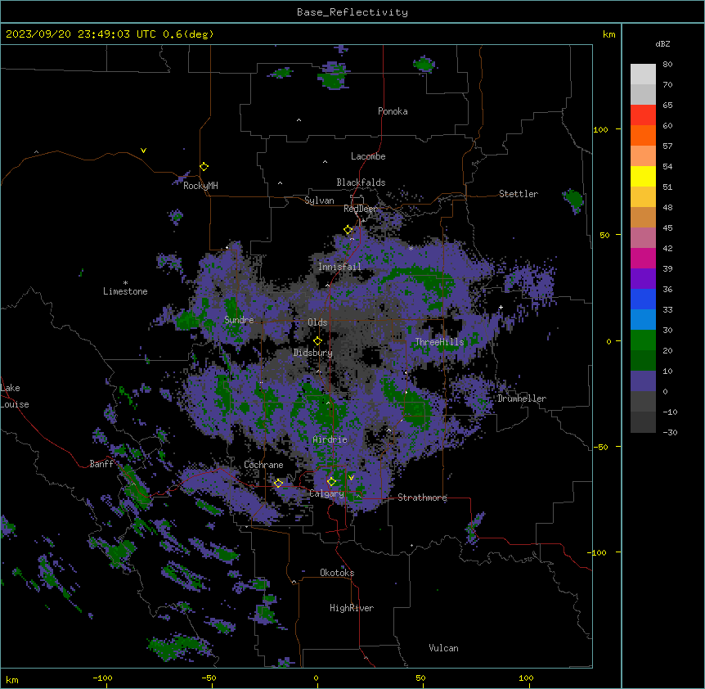Image resolution: width=705 pixels, height=689 pixels.
Task: Pick the slate purple 10-0 dBZ legend swatch
Action: pyautogui.click(x=643, y=381)
